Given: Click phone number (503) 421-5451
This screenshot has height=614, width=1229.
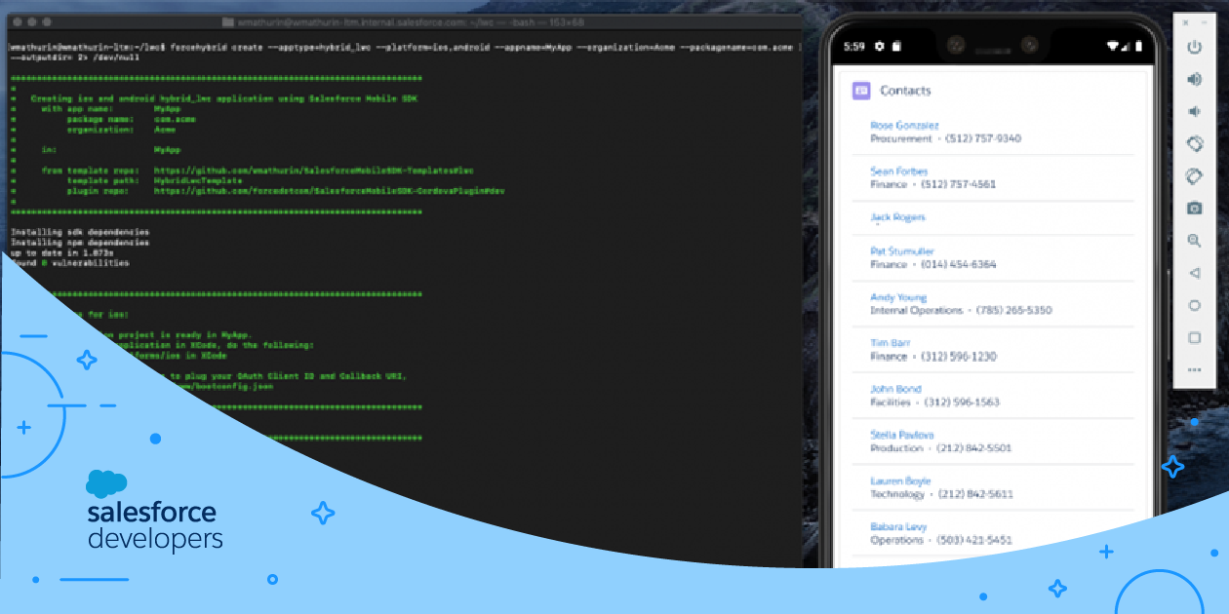Looking at the screenshot, I should coord(973,540).
